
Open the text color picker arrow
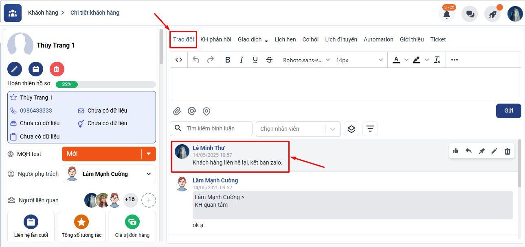(x=406, y=60)
